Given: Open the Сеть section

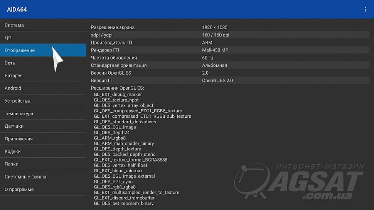Looking at the screenshot, I should 43,63.
